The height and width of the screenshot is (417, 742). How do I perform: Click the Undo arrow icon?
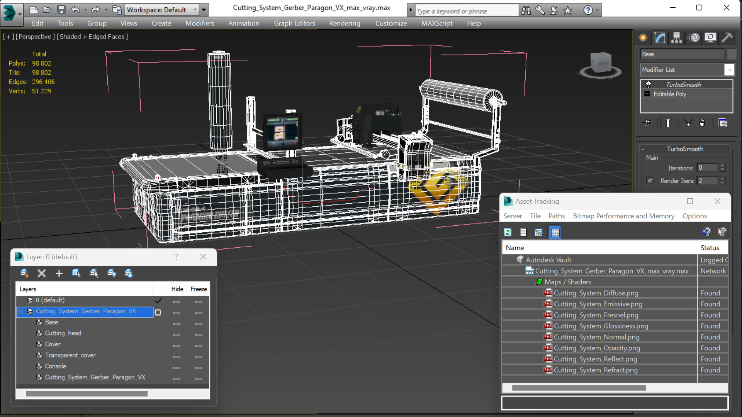tap(75, 10)
